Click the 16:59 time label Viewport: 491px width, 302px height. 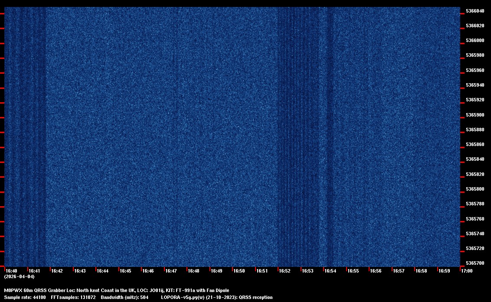pyautogui.click(x=444, y=271)
